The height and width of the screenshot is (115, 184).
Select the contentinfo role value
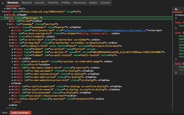[x=83, y=99]
